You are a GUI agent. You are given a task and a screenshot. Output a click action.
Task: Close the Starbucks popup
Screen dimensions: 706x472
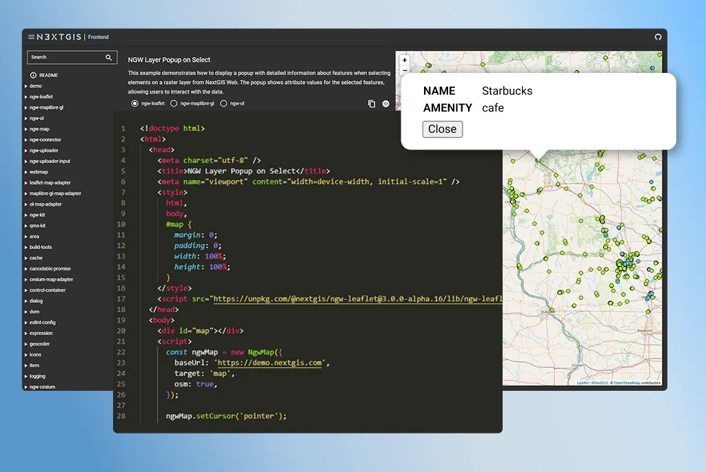pyautogui.click(x=442, y=129)
